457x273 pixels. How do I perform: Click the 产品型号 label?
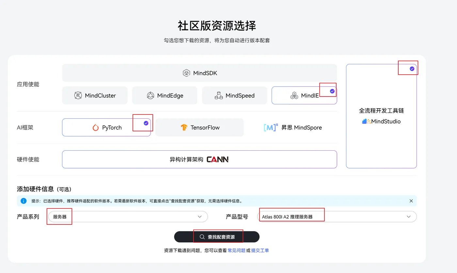237,217
